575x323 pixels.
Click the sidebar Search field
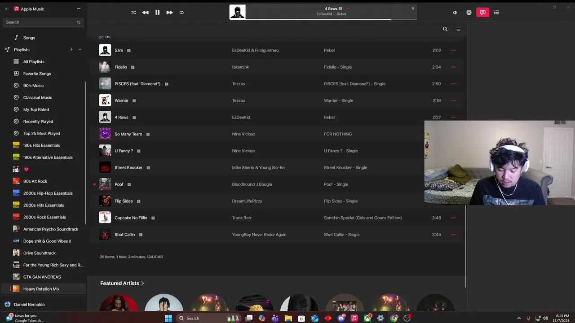pyautogui.click(x=43, y=22)
